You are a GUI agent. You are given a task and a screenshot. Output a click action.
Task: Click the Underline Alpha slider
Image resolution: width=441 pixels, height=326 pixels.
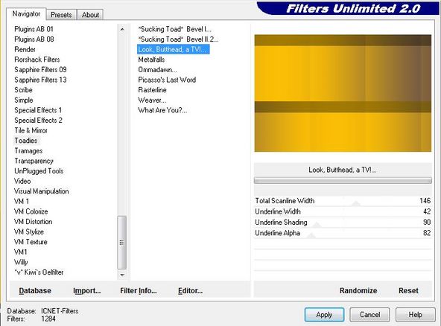[x=343, y=233]
